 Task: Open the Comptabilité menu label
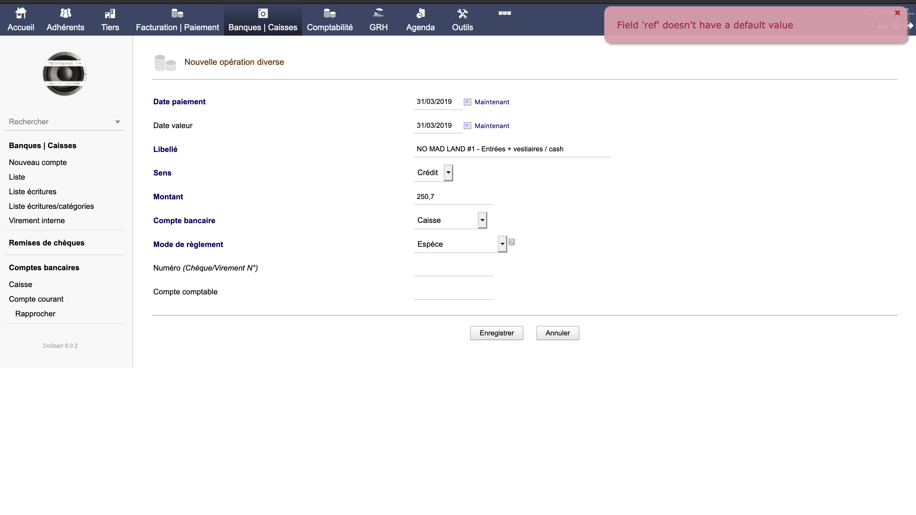coord(330,27)
